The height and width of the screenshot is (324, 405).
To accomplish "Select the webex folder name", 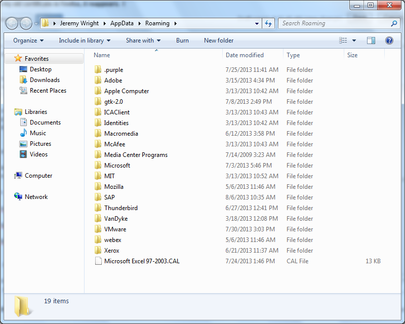I will 112,240.
